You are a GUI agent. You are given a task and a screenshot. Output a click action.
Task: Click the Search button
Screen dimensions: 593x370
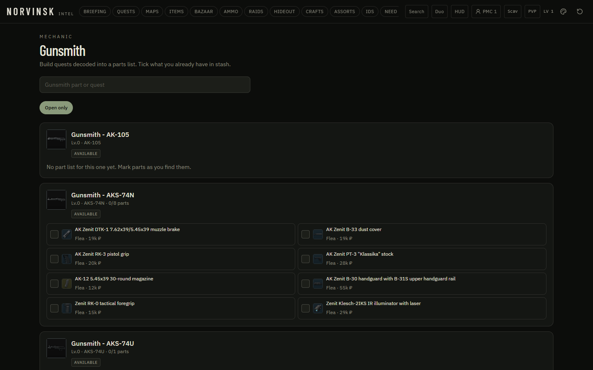point(417,12)
